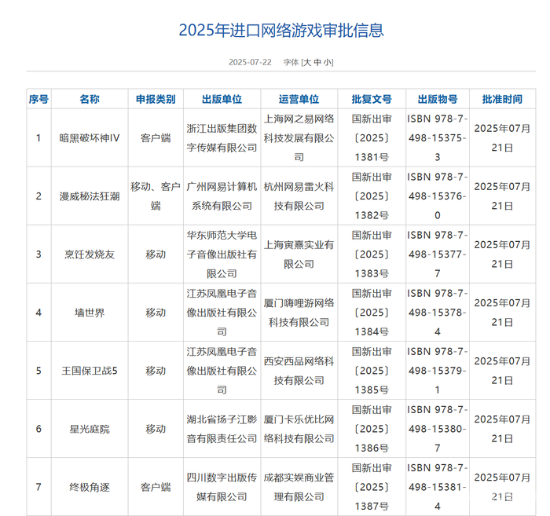Click 移动、客户端 category in row 2
This screenshot has width=550, height=516.
[x=156, y=196]
